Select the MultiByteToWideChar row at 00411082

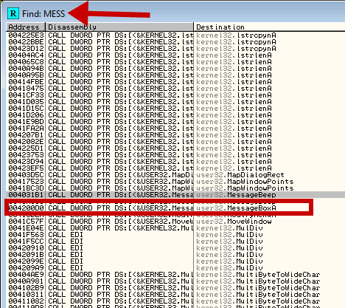pyautogui.click(x=175, y=301)
